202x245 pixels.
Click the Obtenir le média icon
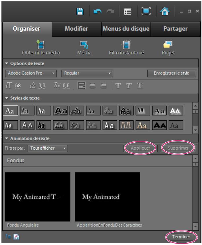click(x=41, y=45)
